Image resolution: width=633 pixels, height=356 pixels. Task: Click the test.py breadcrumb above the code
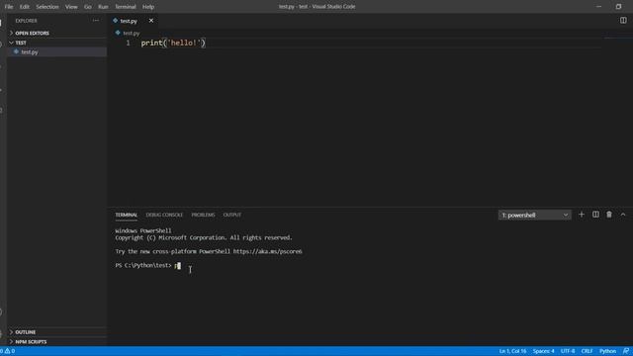[131, 33]
